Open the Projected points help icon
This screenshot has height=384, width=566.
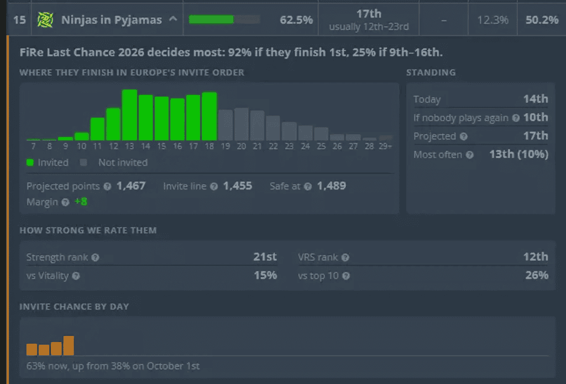coord(107,186)
